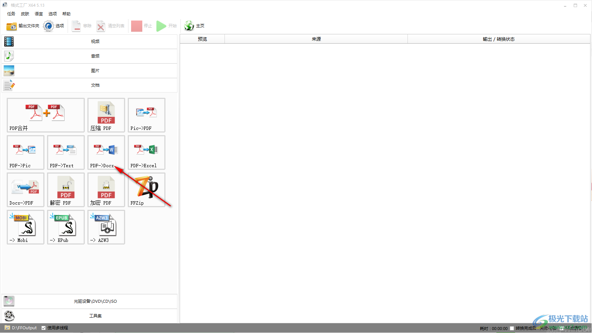Screen dimensions: 592x333
Task: Click the 移除 toolbar button
Action: click(82, 26)
